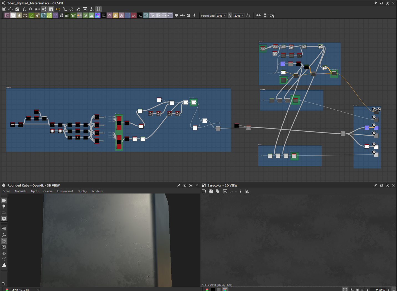Open the wrench tools icon in graph toolbar

point(78,9)
